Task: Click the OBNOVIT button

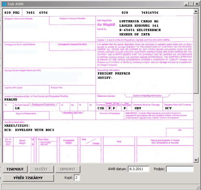Action: click(x=68, y=169)
